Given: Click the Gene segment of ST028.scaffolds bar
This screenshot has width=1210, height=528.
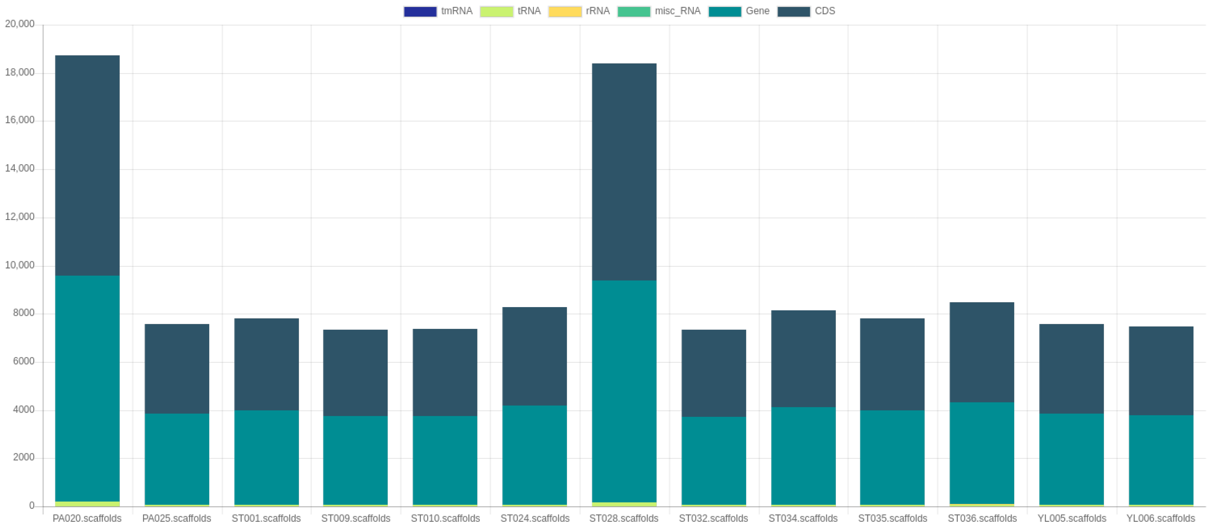Looking at the screenshot, I should point(624,391).
